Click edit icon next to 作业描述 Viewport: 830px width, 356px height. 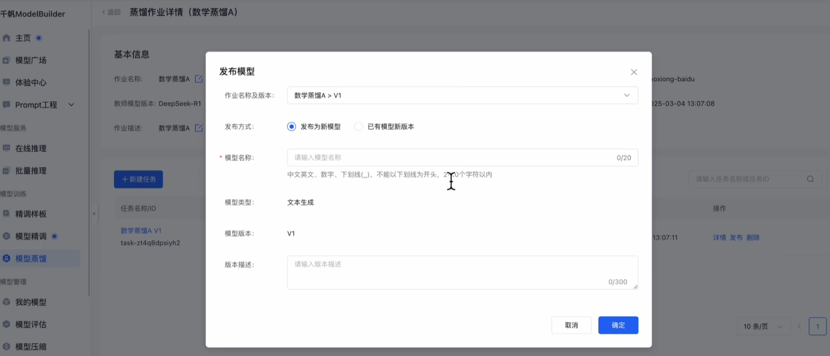[199, 128]
